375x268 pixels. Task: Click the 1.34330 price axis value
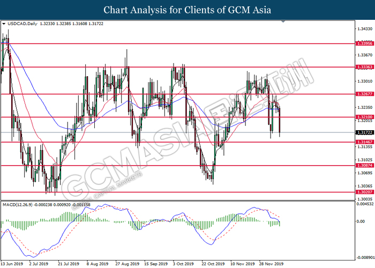[365, 29]
